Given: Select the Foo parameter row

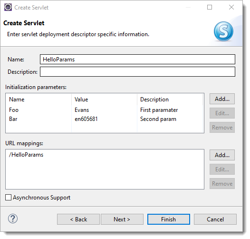Looking at the screenshot, I should pyautogui.click(x=105, y=110).
